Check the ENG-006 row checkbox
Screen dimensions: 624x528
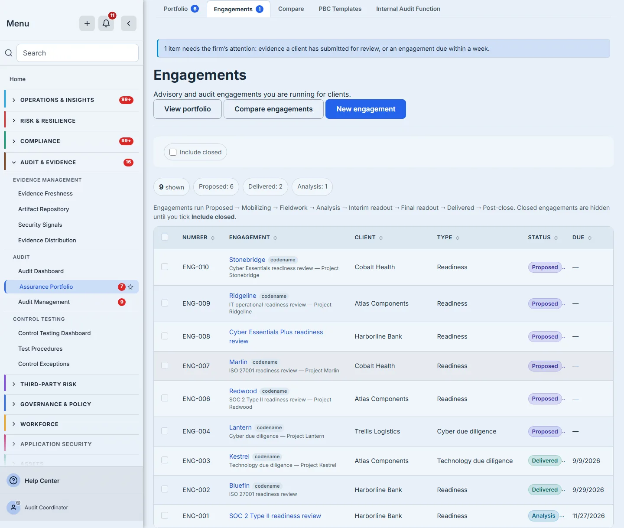(165, 398)
